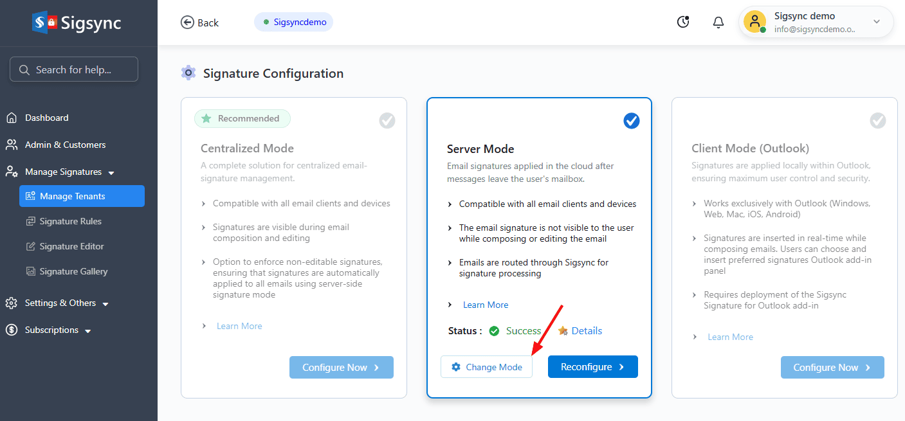Viewport: 905px width, 421px height.
Task: Open the Signature Rules menu item
Action: [x=70, y=221]
